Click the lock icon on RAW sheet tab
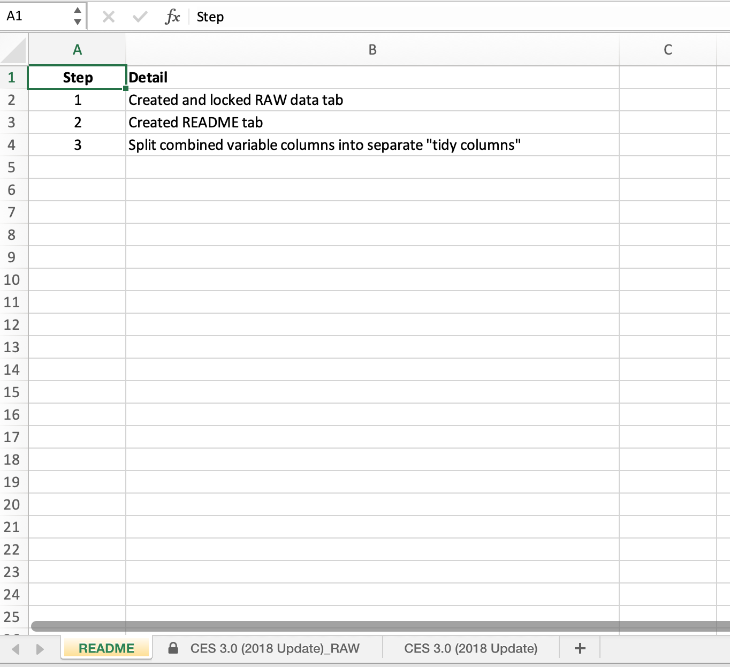 [x=173, y=648]
